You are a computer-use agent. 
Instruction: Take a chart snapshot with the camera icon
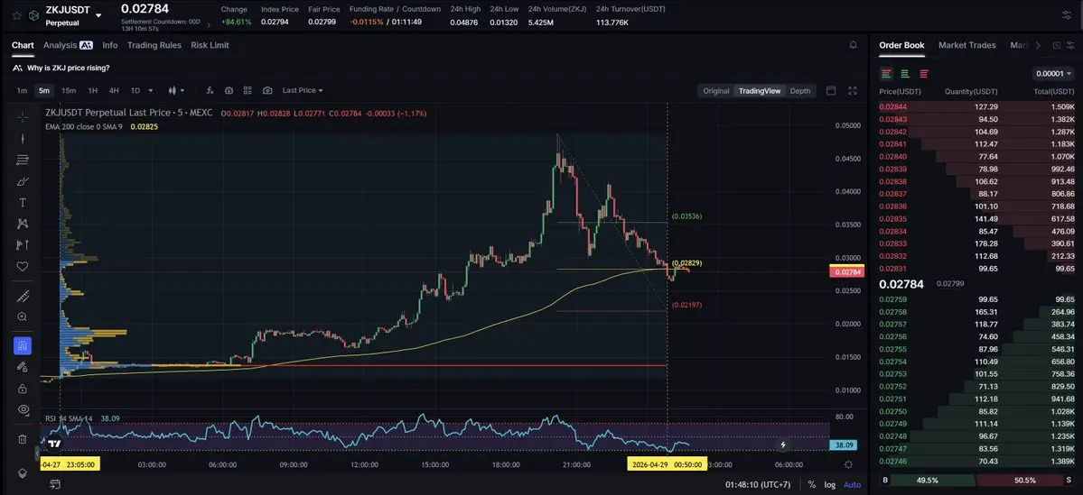267,90
